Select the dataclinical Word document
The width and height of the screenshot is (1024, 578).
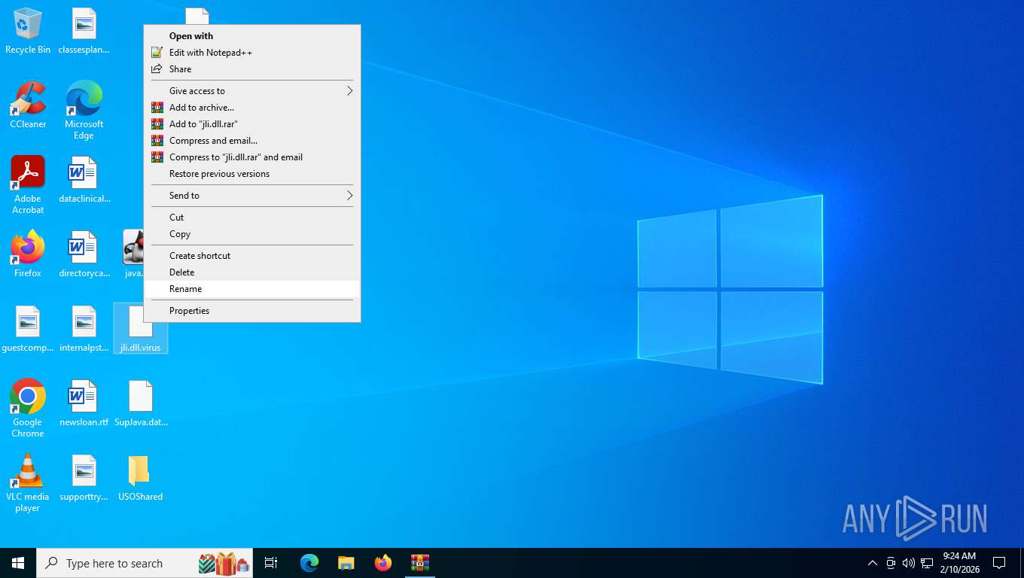pos(84,180)
